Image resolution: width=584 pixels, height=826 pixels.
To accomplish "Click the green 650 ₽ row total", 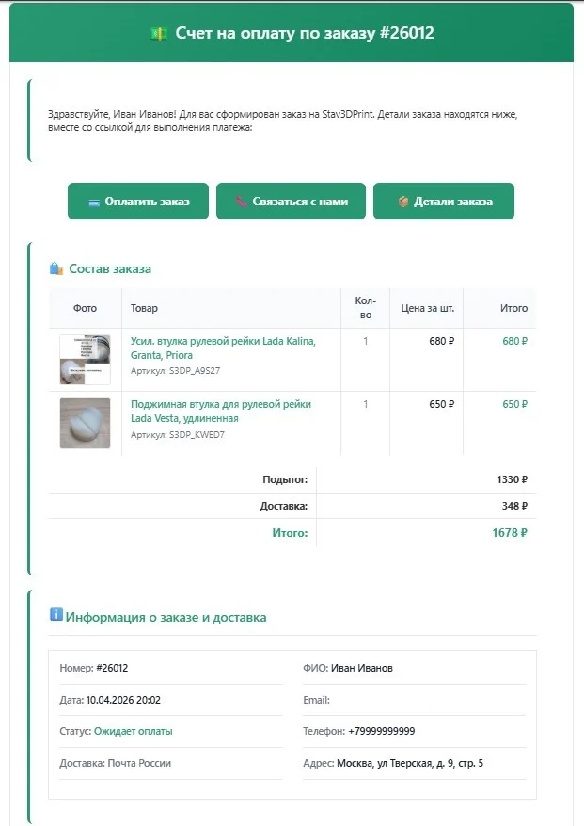I will coord(514,404).
